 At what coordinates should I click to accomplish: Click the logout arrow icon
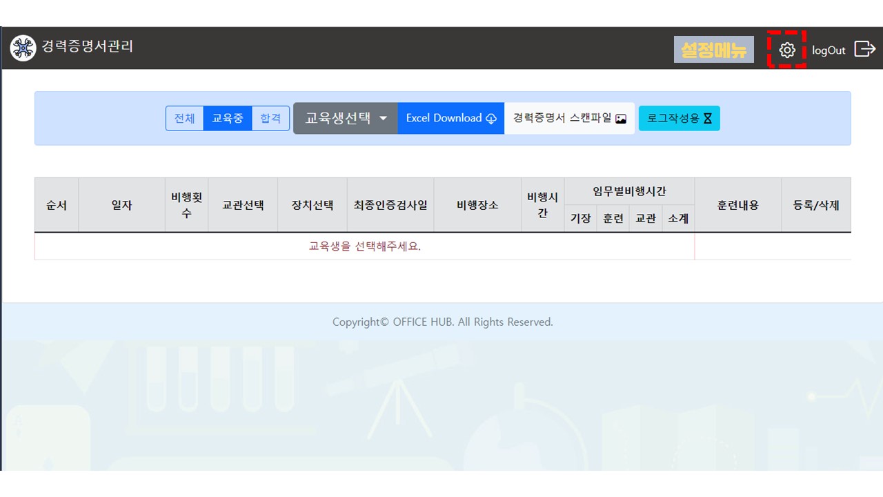click(864, 49)
